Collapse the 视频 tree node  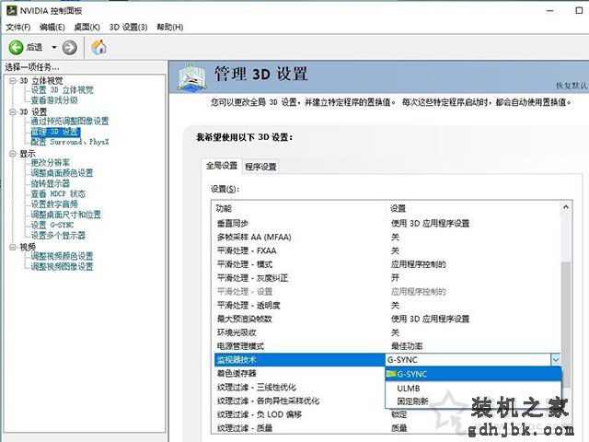pyautogui.click(x=13, y=247)
